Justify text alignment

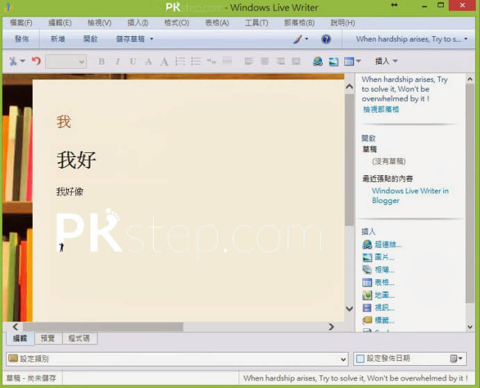pos(296,61)
